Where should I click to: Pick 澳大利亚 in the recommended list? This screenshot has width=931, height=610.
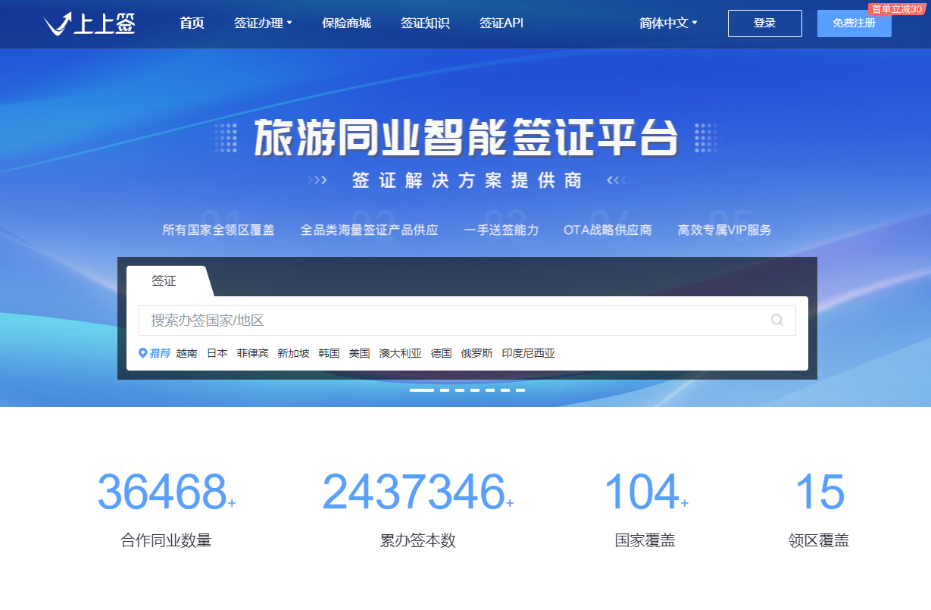click(400, 353)
